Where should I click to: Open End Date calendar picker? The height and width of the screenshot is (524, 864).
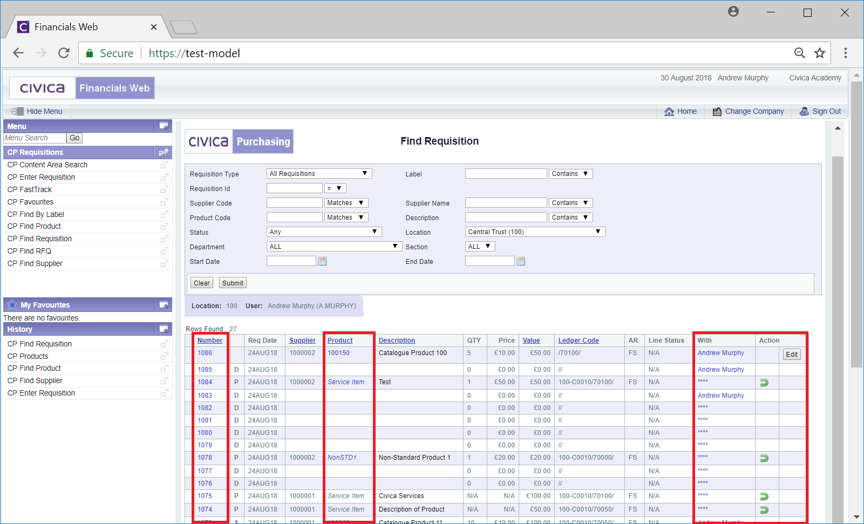(521, 261)
